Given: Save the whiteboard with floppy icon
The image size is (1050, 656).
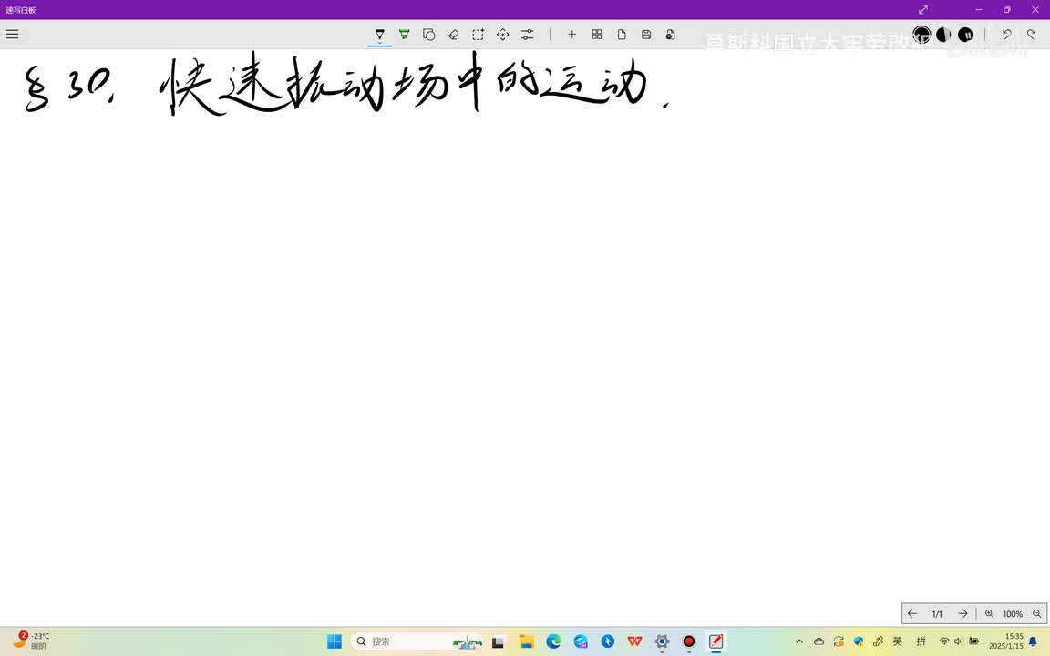Looking at the screenshot, I should point(646,34).
